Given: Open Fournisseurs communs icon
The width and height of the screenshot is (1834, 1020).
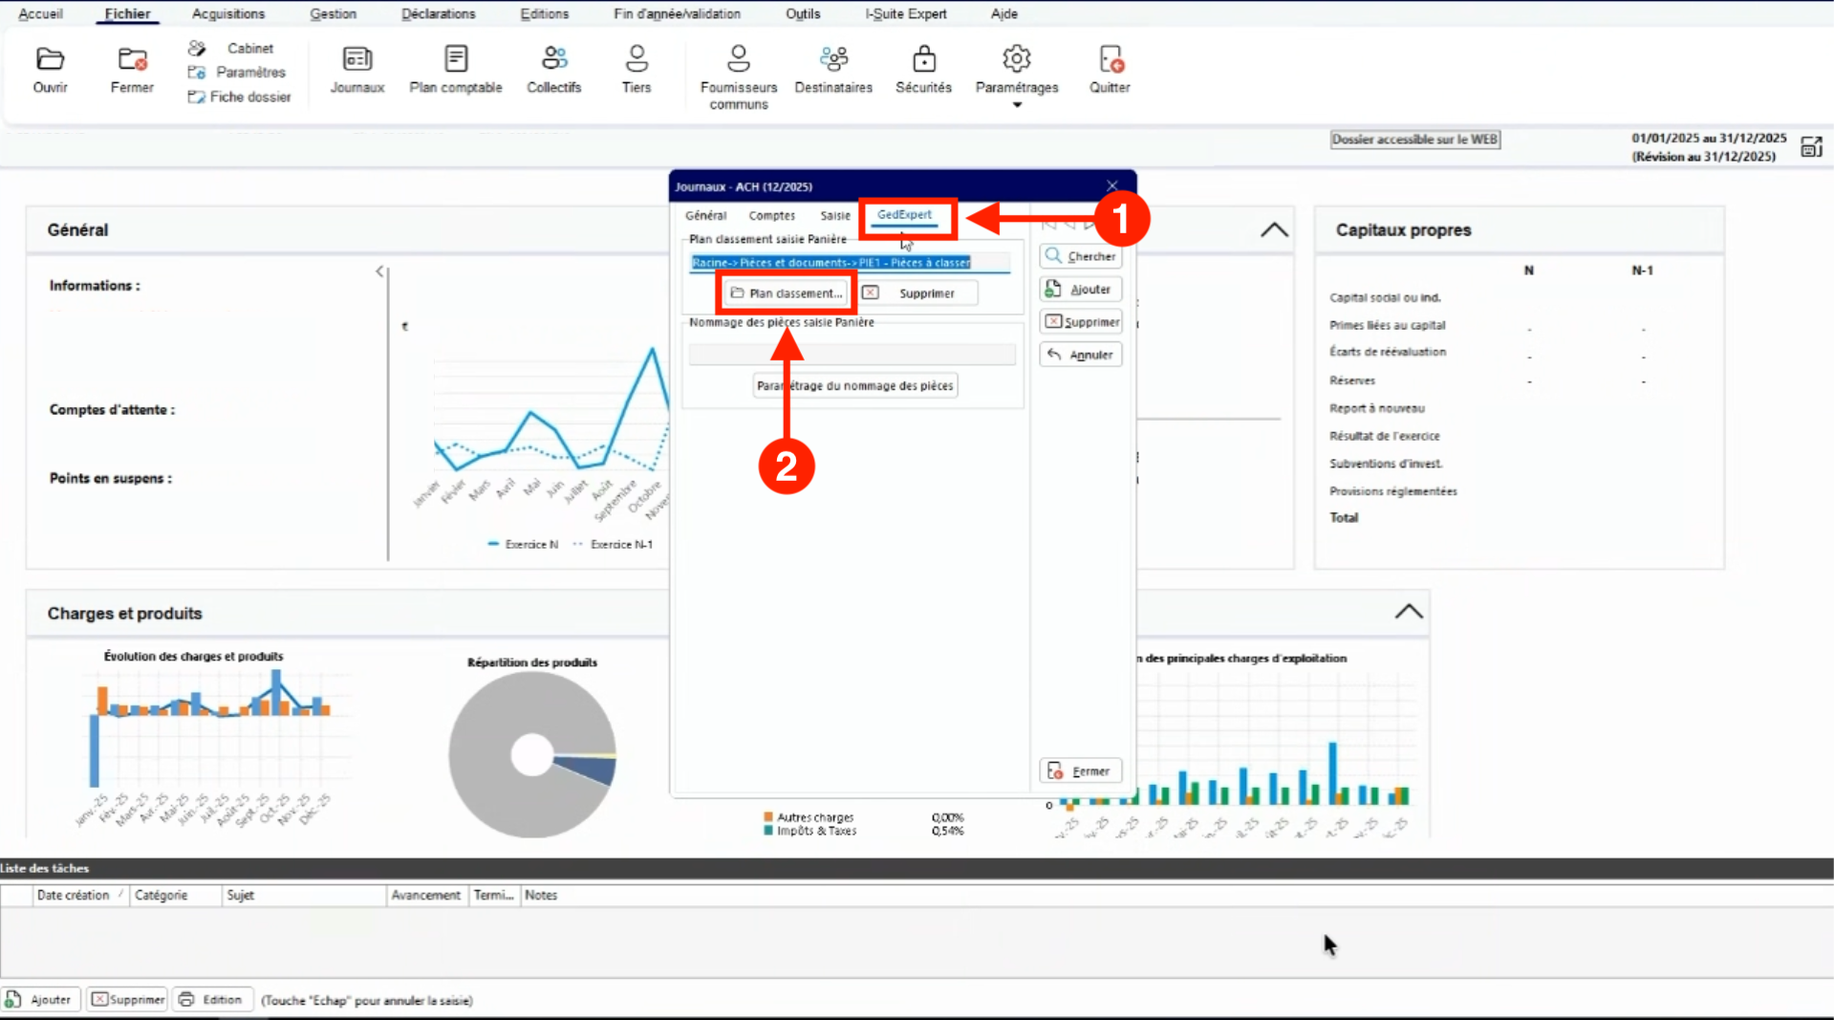Looking at the screenshot, I should pos(739,77).
